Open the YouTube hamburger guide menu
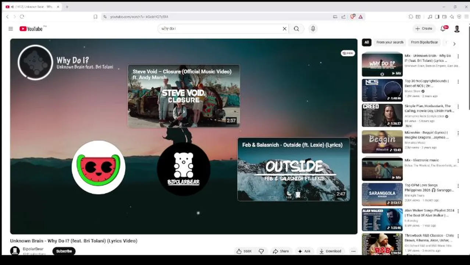 (11, 29)
